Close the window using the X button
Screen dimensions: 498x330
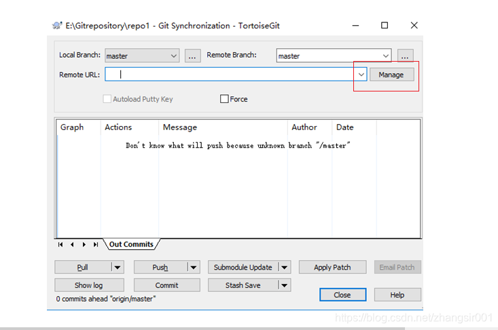414,25
